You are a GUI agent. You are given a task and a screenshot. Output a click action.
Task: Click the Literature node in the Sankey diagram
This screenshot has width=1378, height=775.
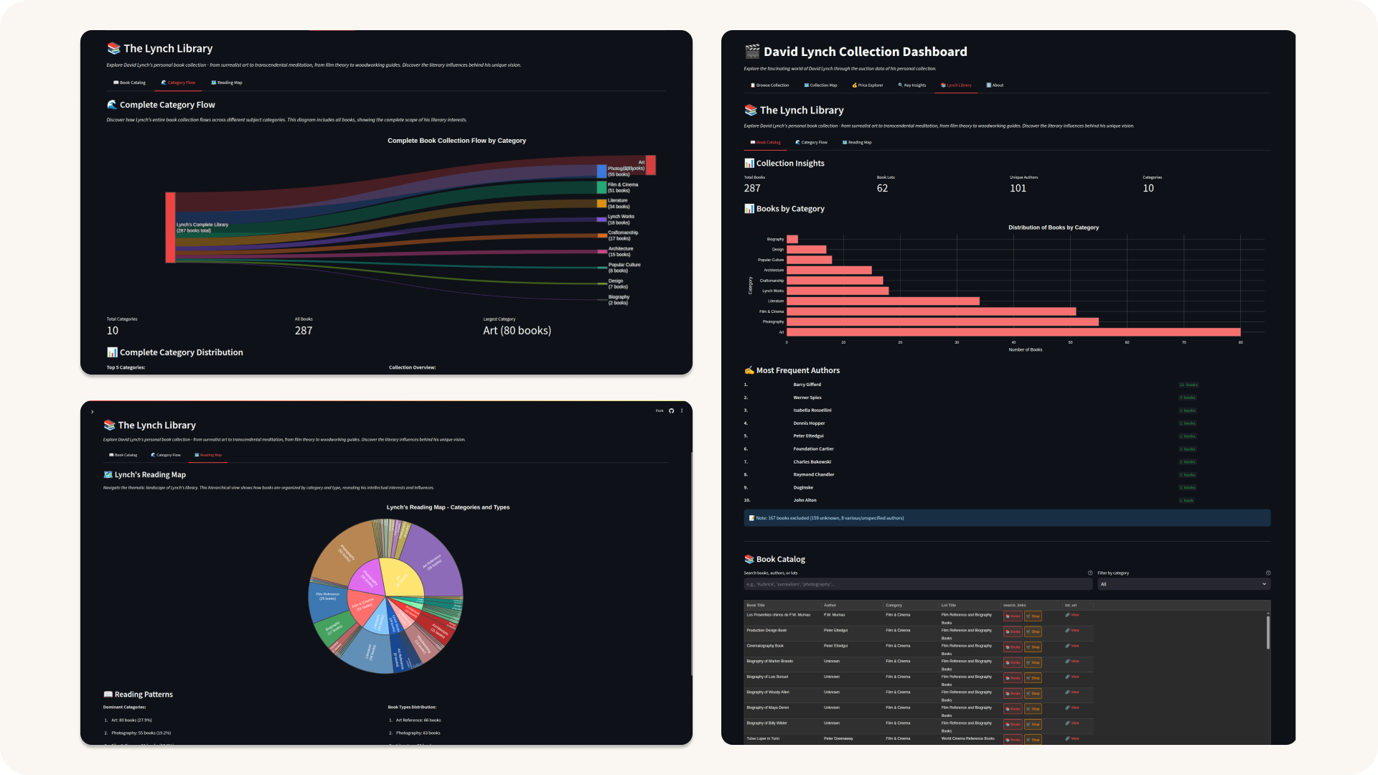click(x=601, y=204)
